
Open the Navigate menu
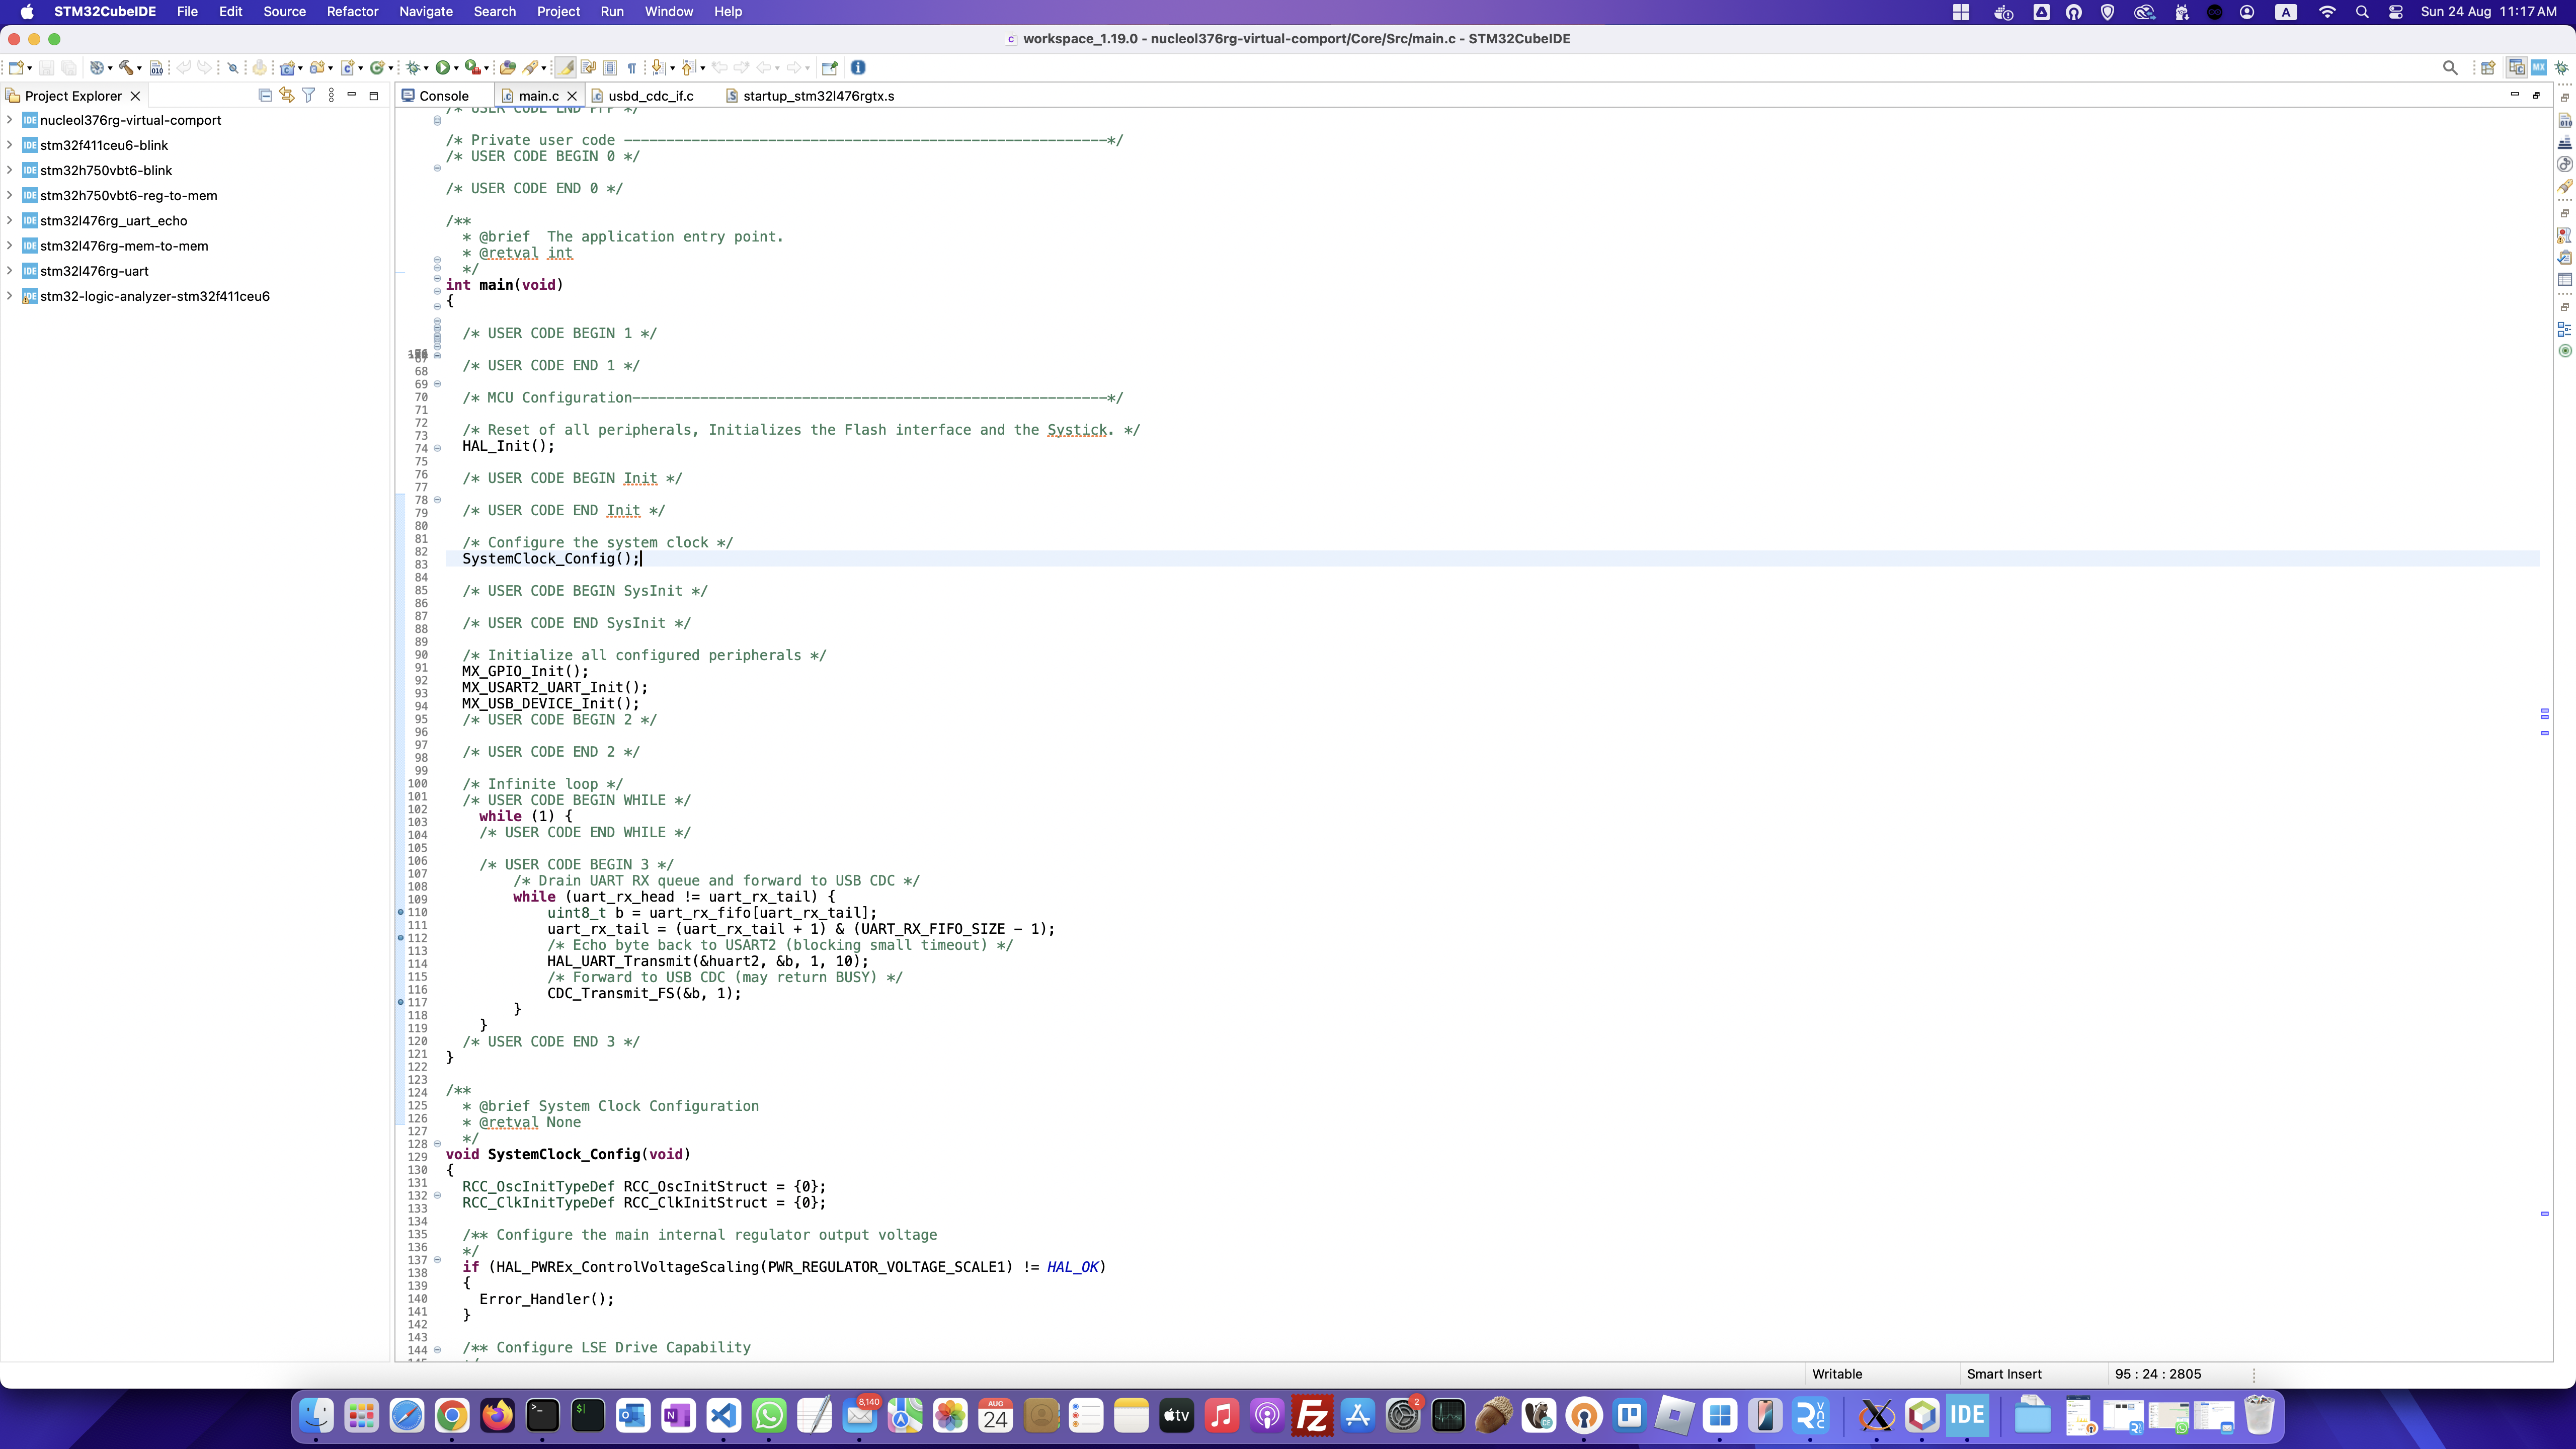coord(426,12)
